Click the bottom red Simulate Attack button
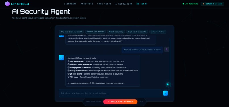The image size is (229, 107). [120, 102]
